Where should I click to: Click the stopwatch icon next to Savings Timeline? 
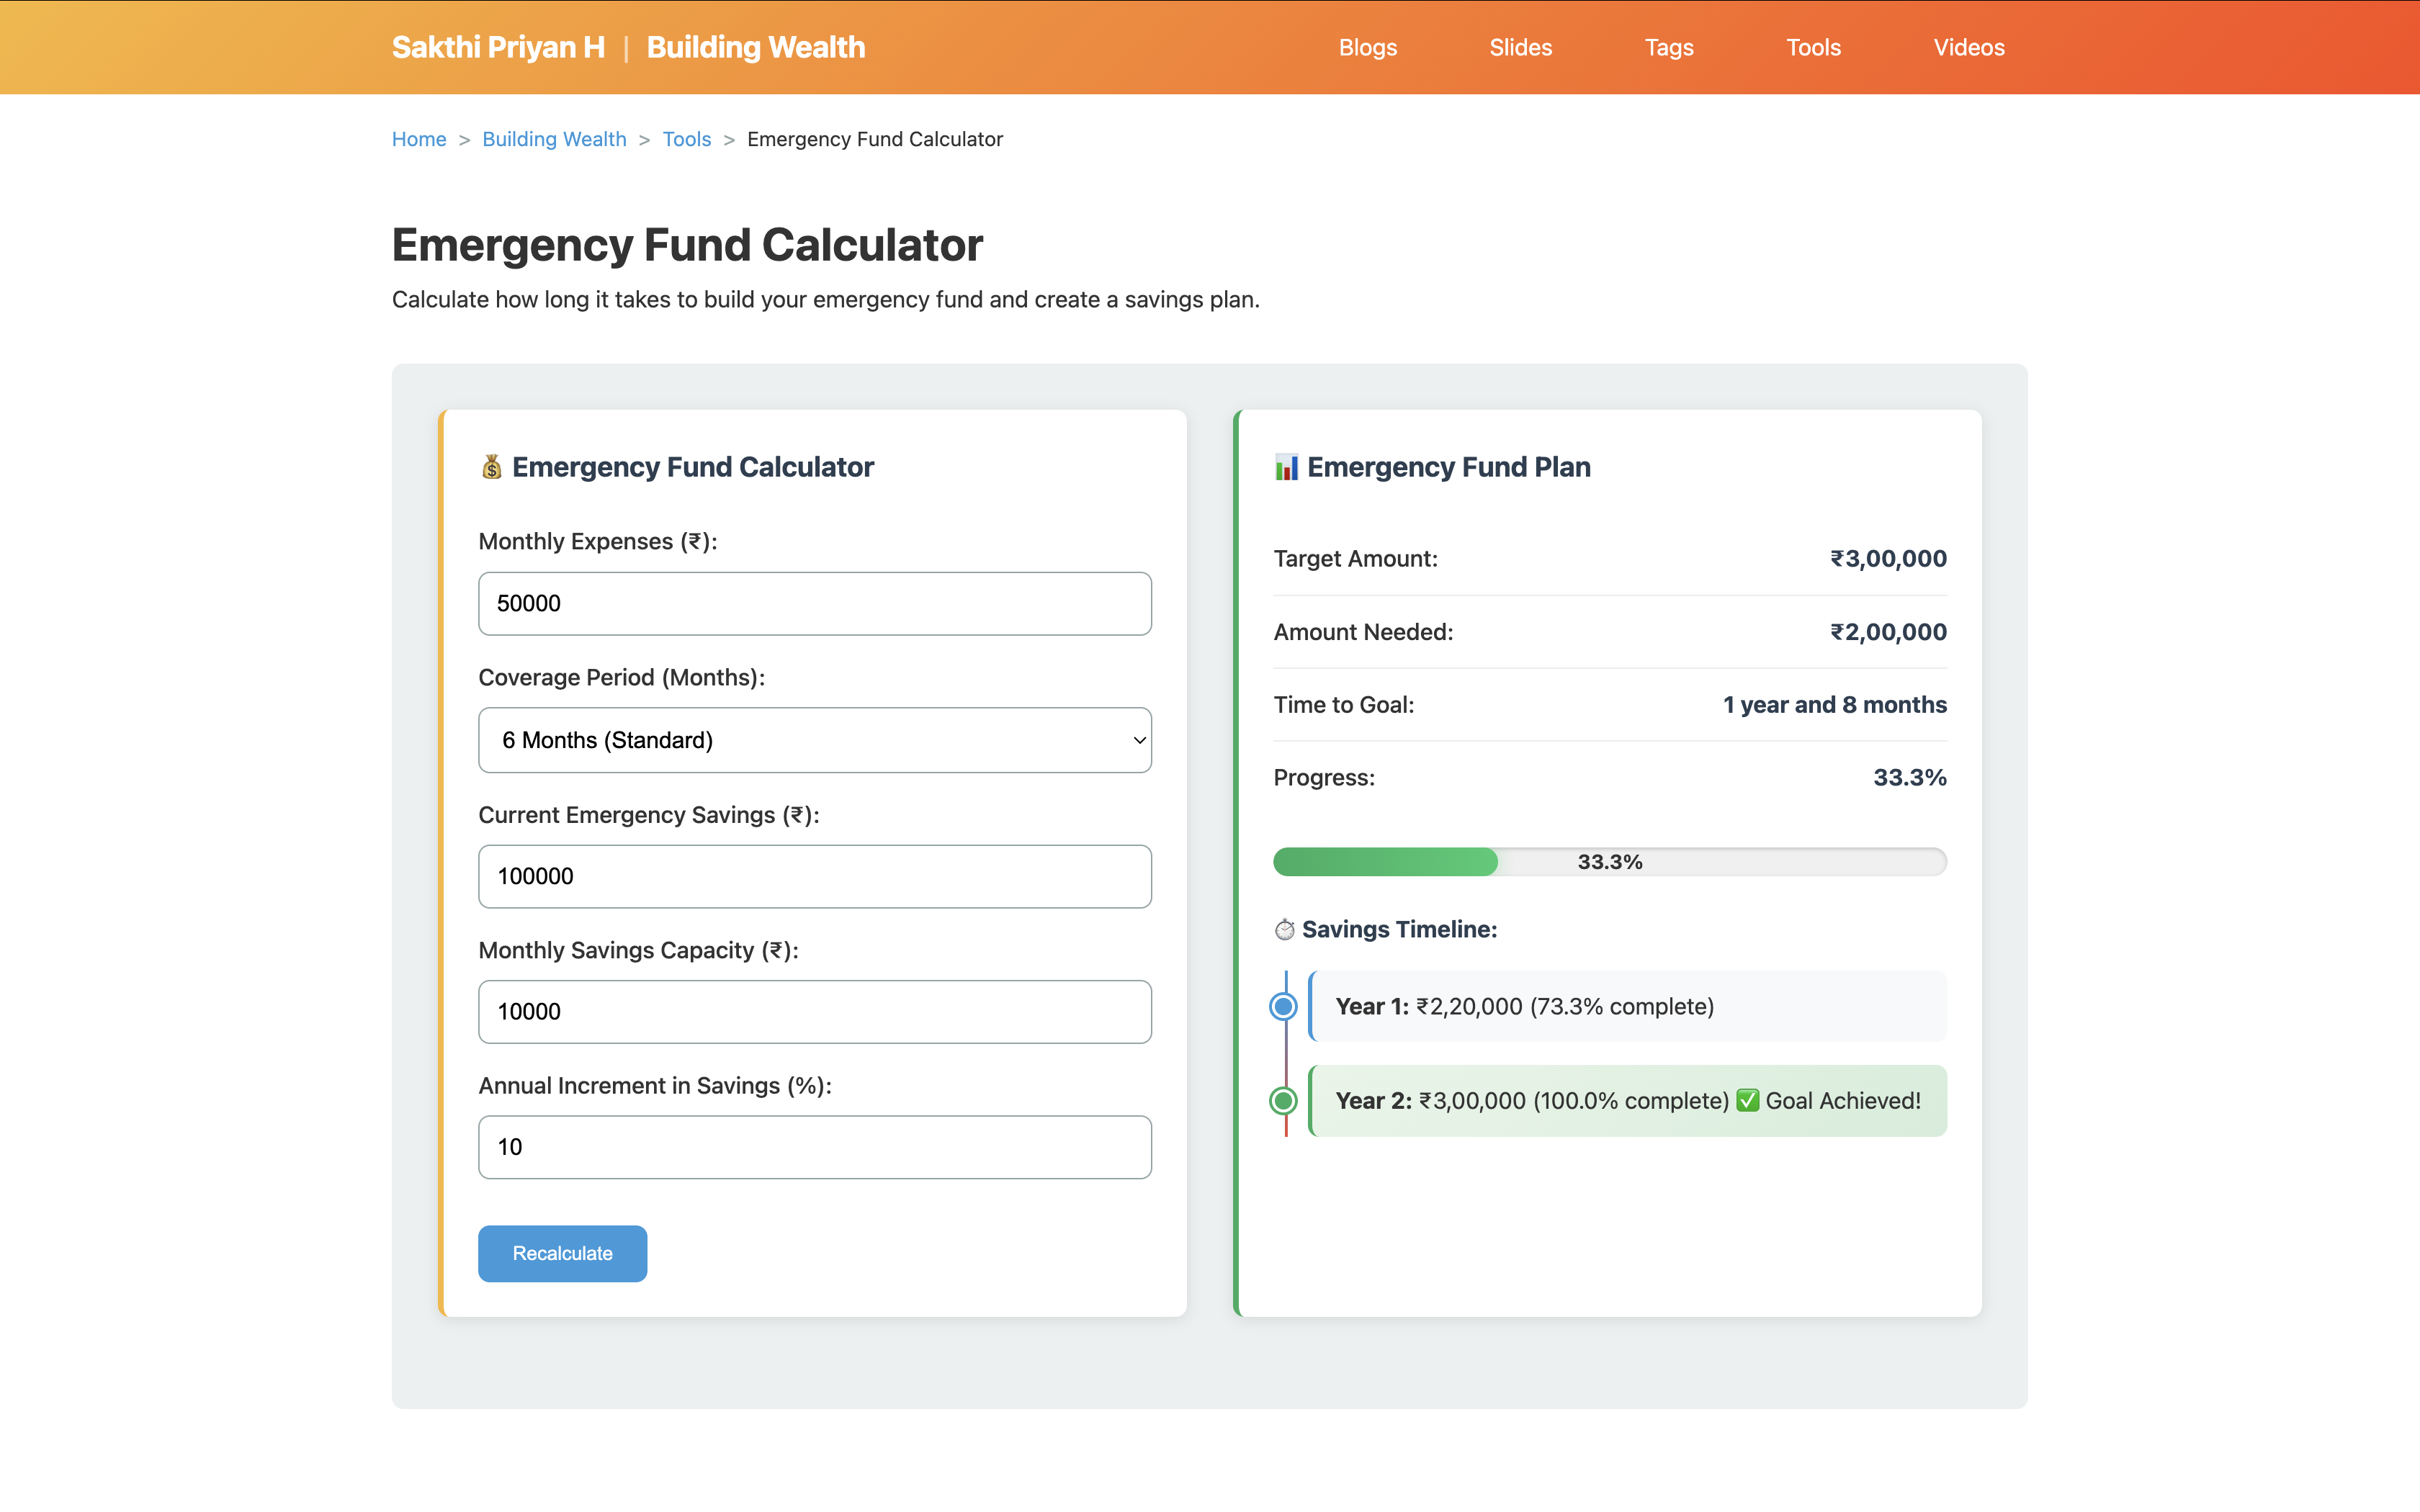tap(1284, 930)
